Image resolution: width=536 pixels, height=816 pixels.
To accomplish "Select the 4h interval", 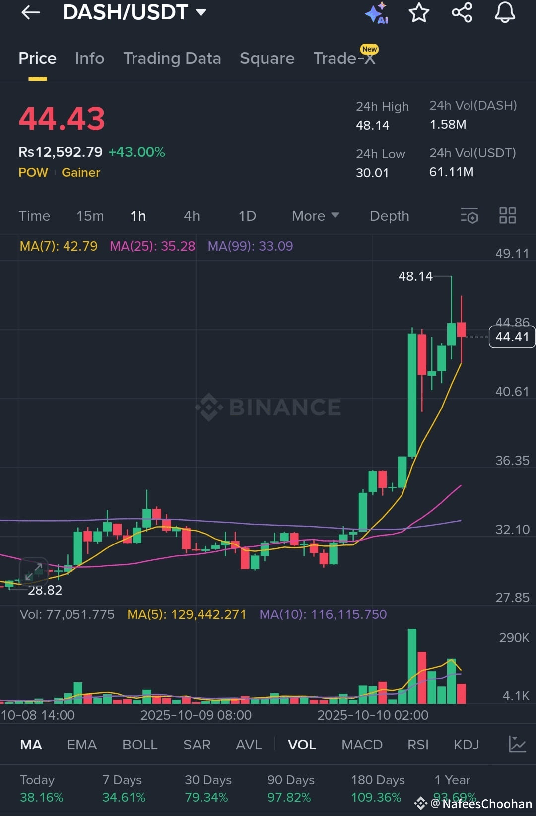I will [192, 216].
